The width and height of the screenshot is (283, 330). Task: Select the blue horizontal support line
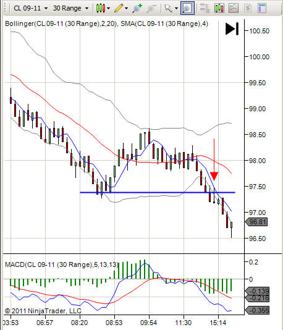pyautogui.click(x=158, y=192)
